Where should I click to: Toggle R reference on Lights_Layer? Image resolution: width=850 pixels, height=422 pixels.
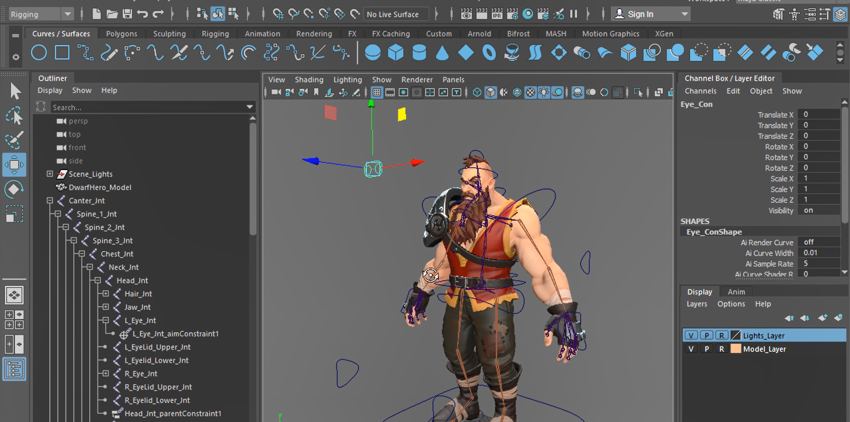(x=721, y=335)
